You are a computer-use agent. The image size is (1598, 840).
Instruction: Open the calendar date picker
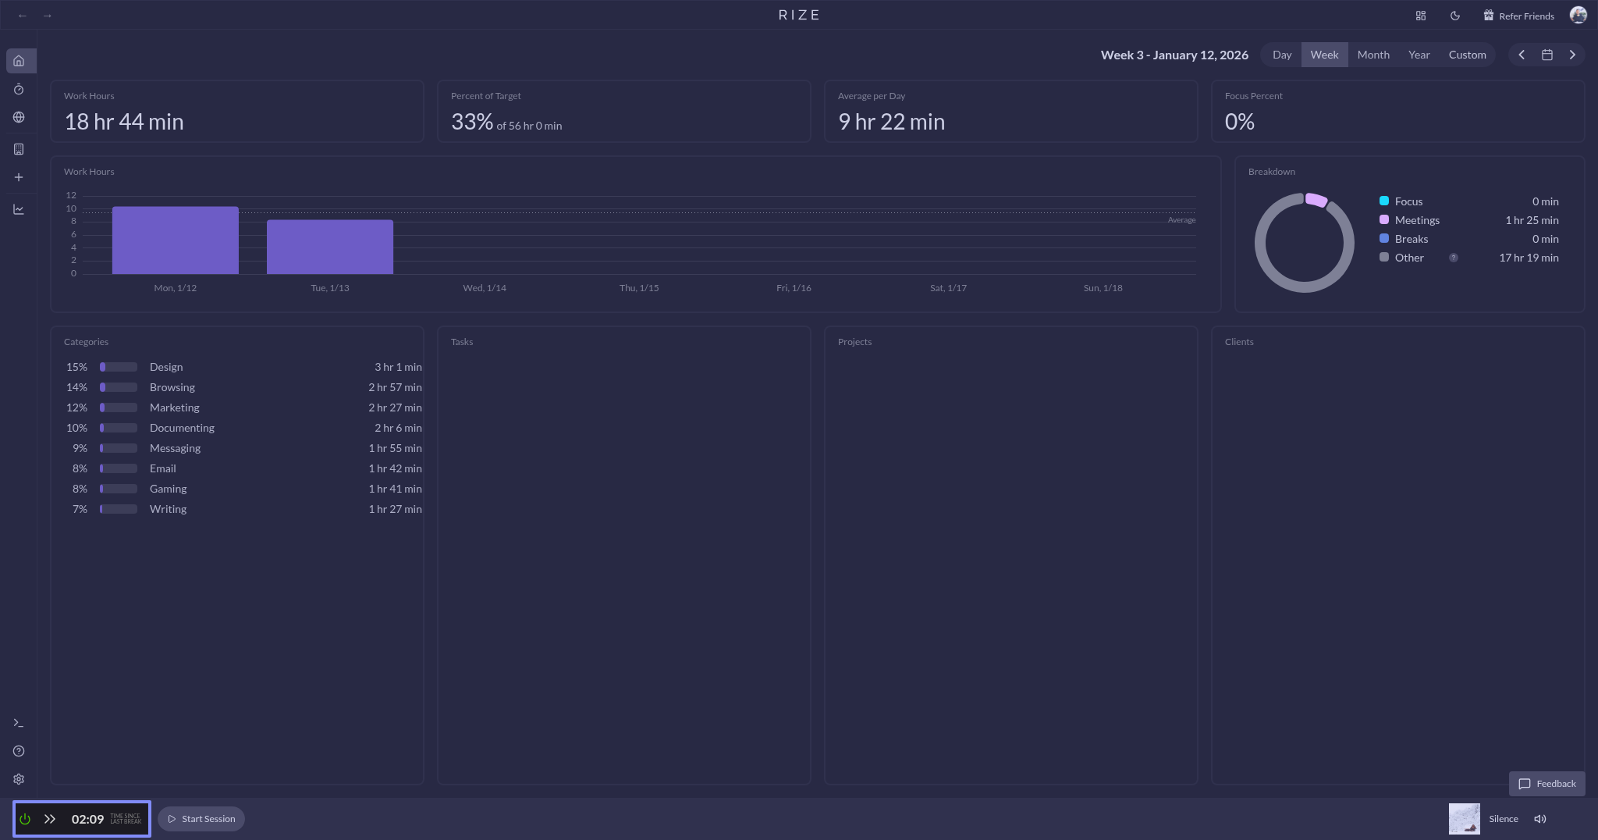(1547, 55)
